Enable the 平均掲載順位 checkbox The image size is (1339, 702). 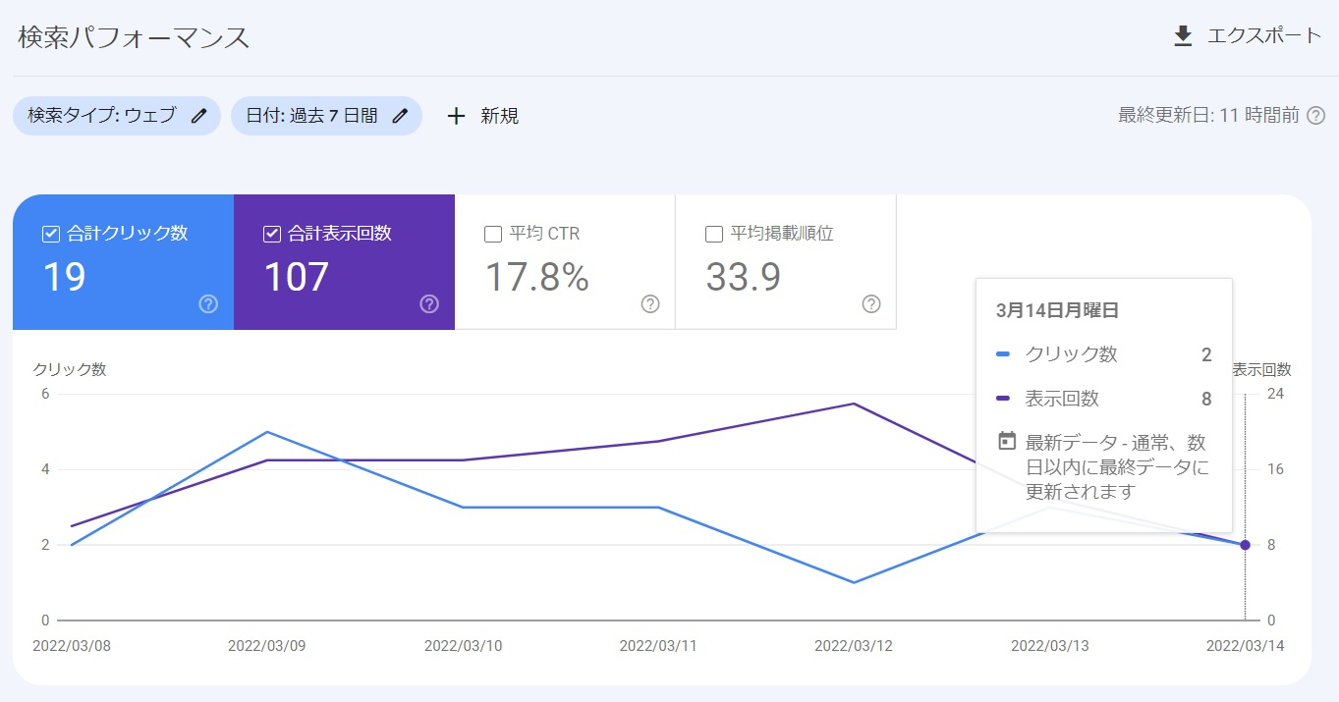714,234
